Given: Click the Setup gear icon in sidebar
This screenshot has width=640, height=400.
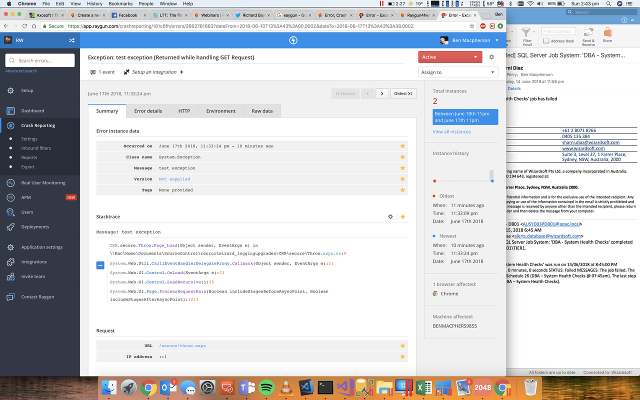Looking at the screenshot, I should (x=10, y=90).
